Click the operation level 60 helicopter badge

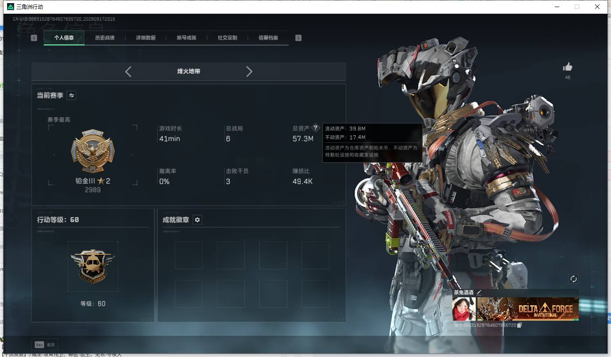(93, 266)
